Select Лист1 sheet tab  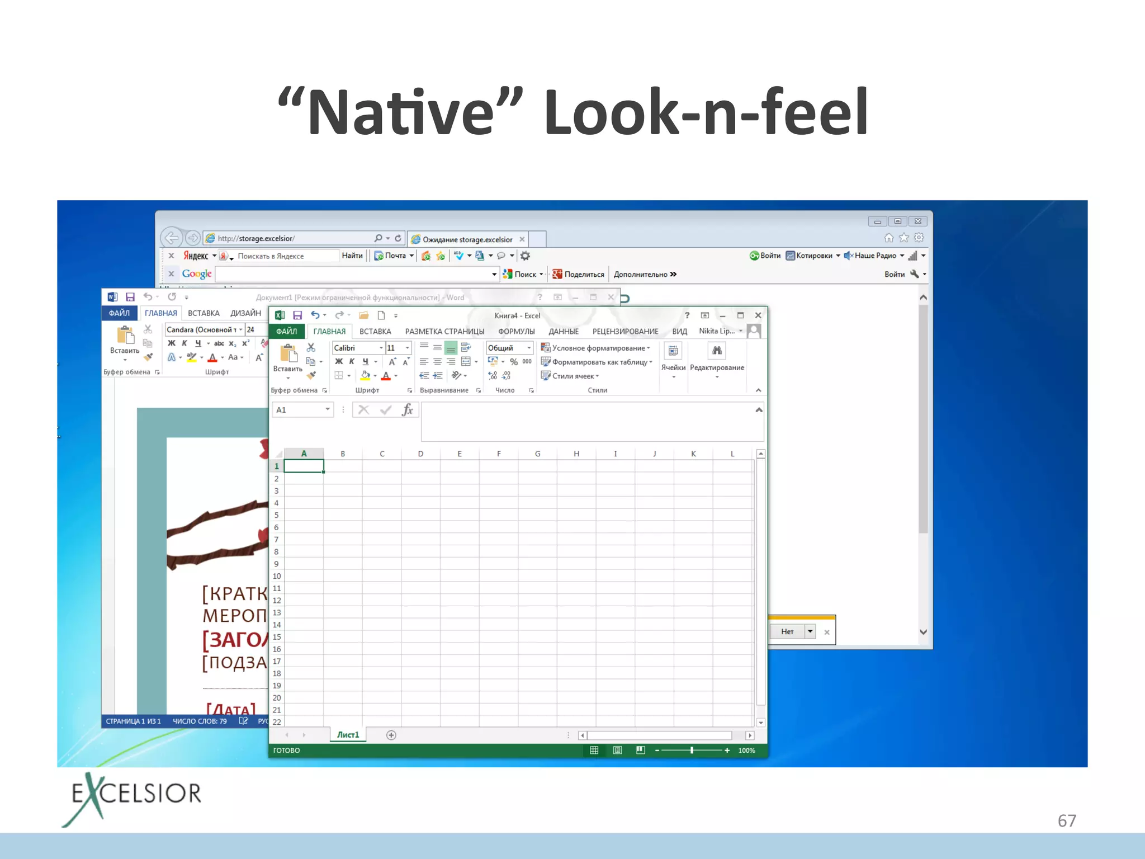click(348, 735)
